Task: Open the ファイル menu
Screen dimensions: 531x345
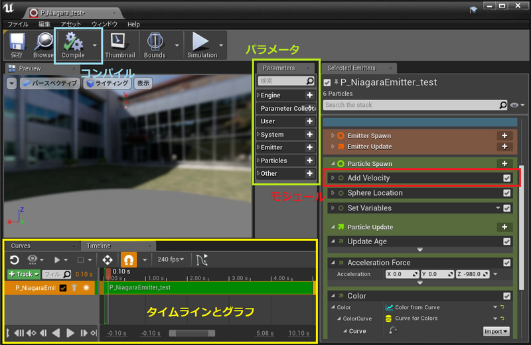Action: (x=18, y=24)
